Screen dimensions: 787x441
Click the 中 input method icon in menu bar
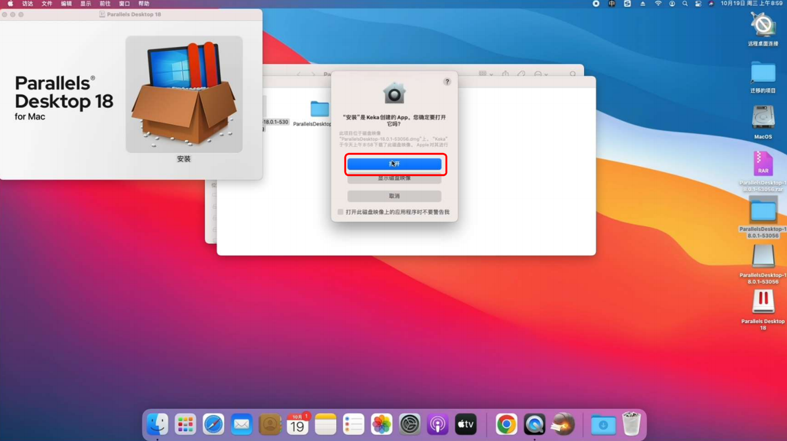612,3
